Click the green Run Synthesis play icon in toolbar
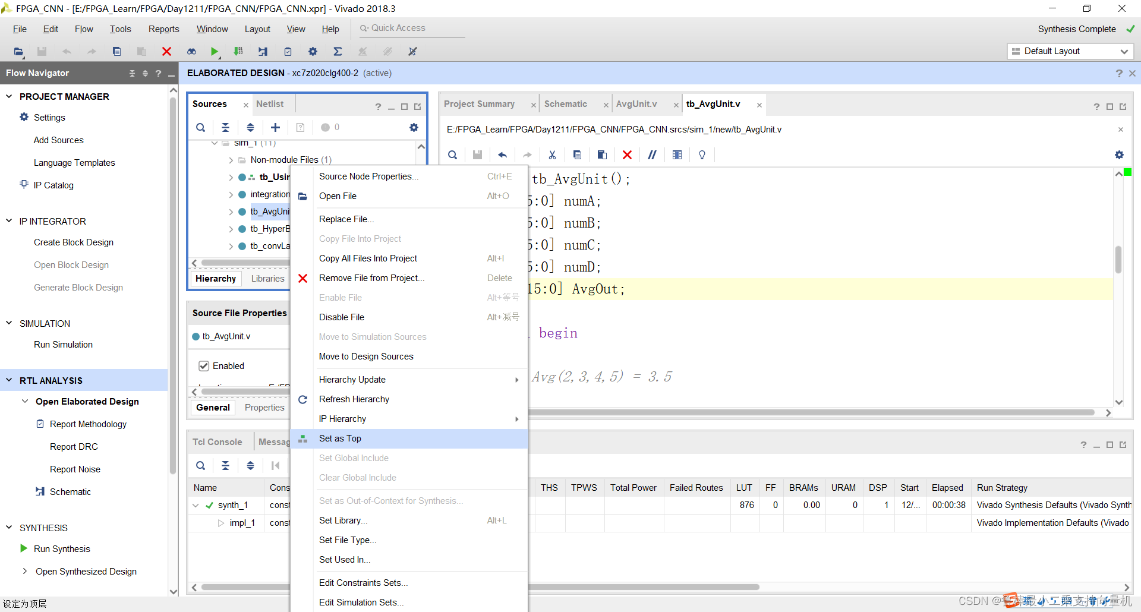1141x612 pixels. point(215,52)
